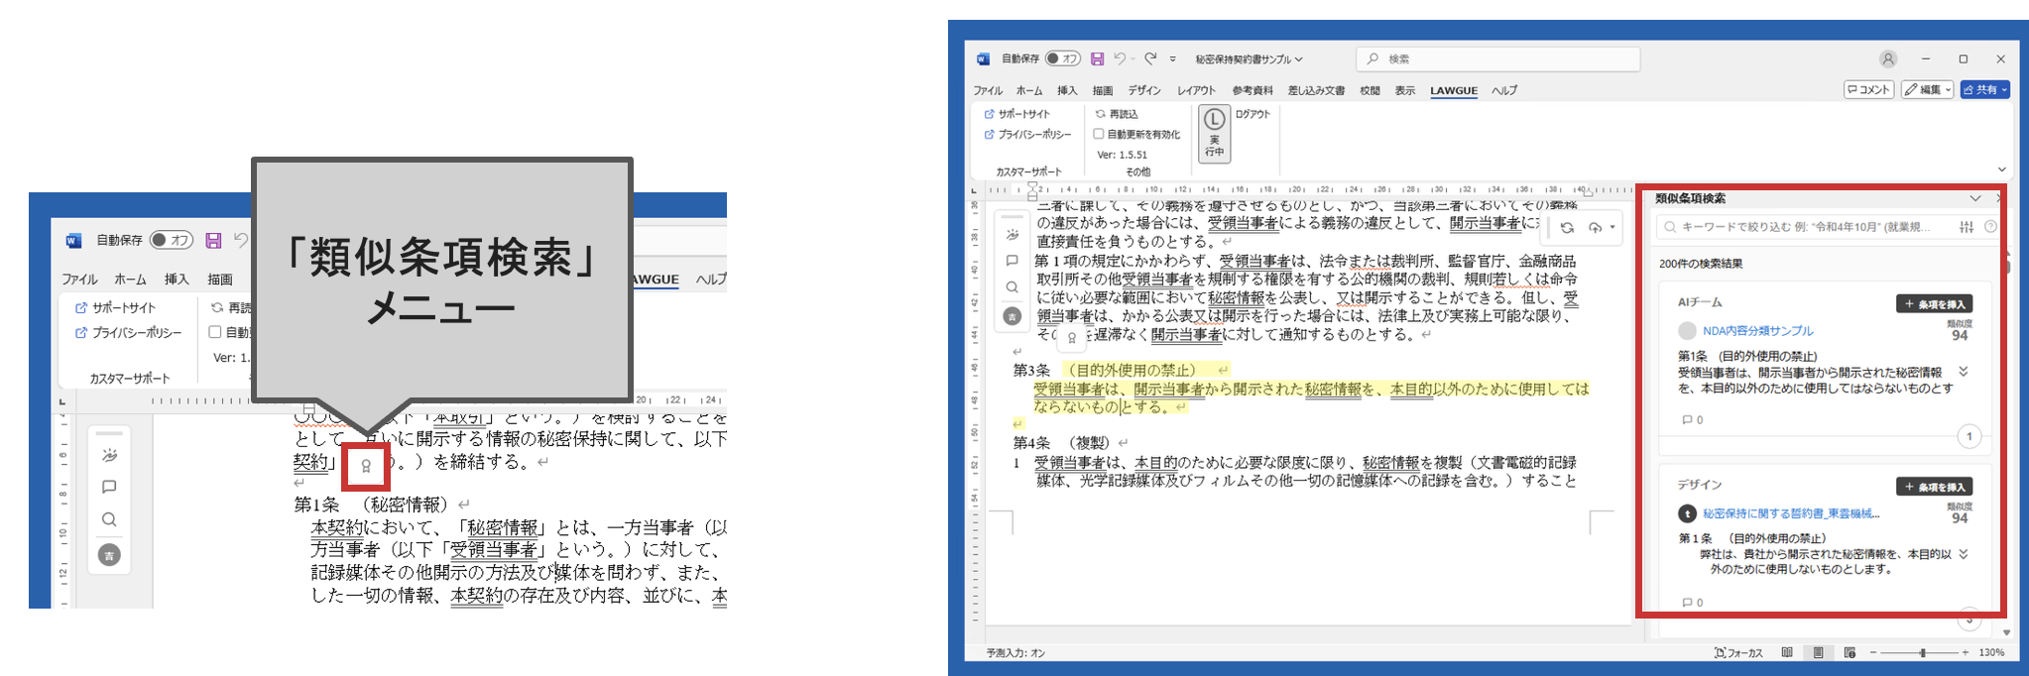Click the save icon in right window
This screenshot has width=2029, height=676.
[x=1097, y=59]
